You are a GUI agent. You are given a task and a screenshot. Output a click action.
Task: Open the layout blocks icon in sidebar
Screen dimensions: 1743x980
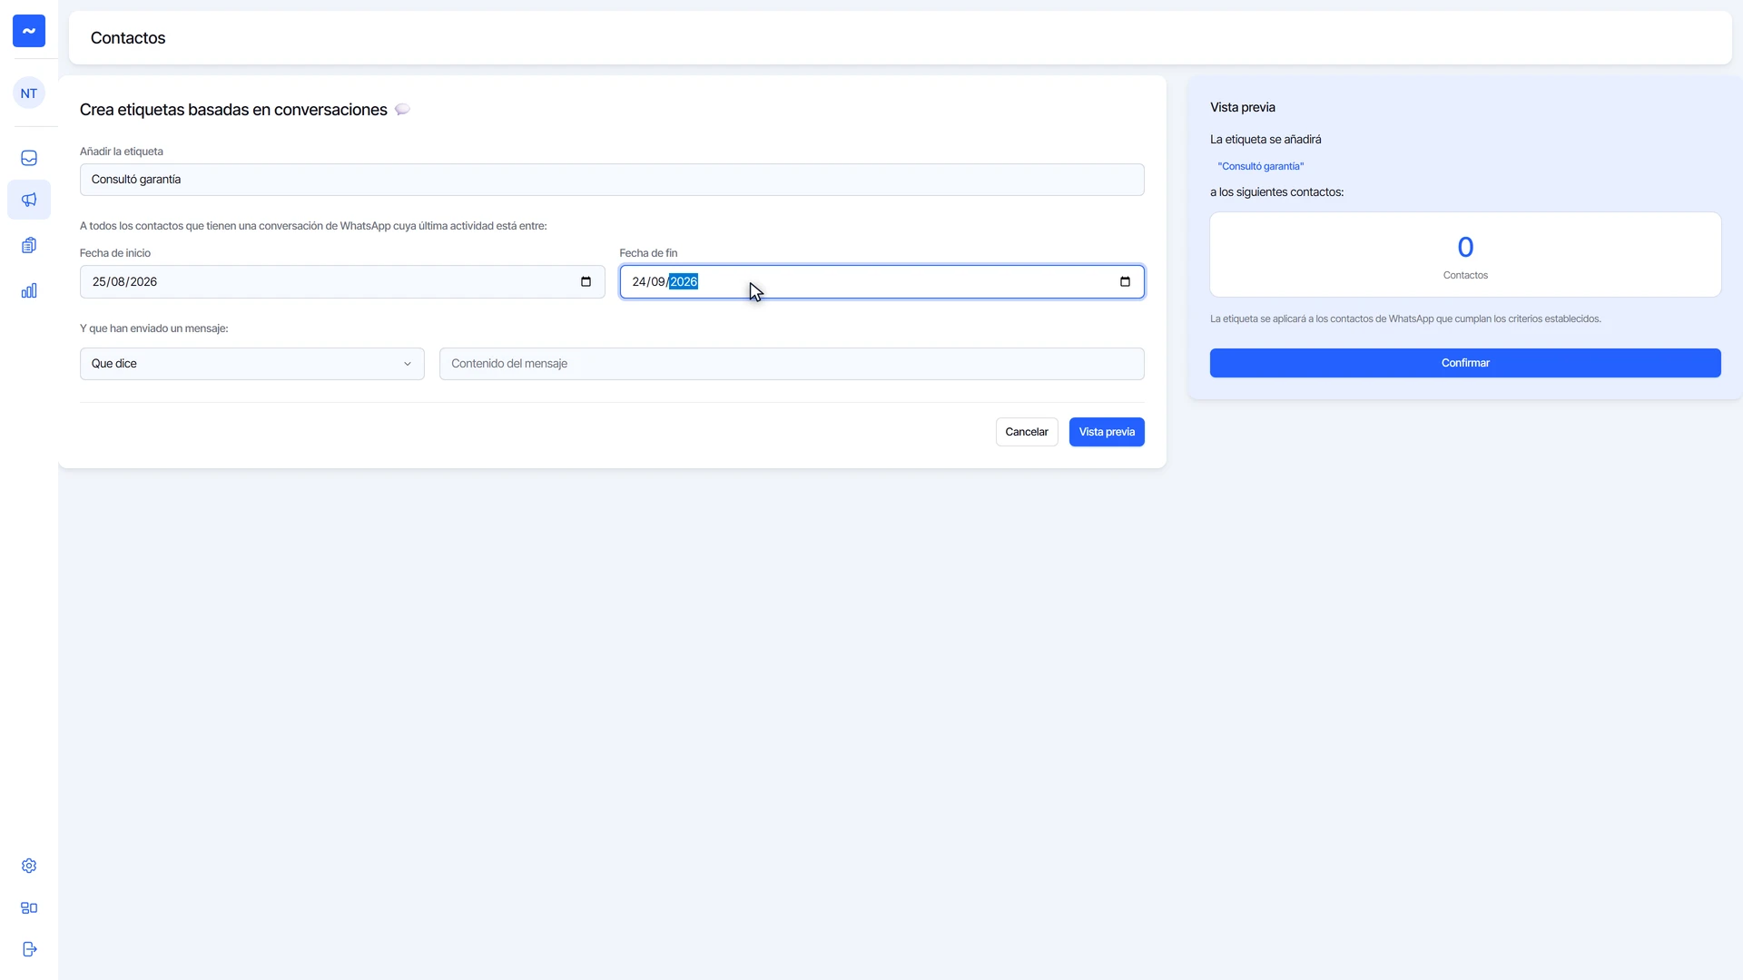coord(29,907)
